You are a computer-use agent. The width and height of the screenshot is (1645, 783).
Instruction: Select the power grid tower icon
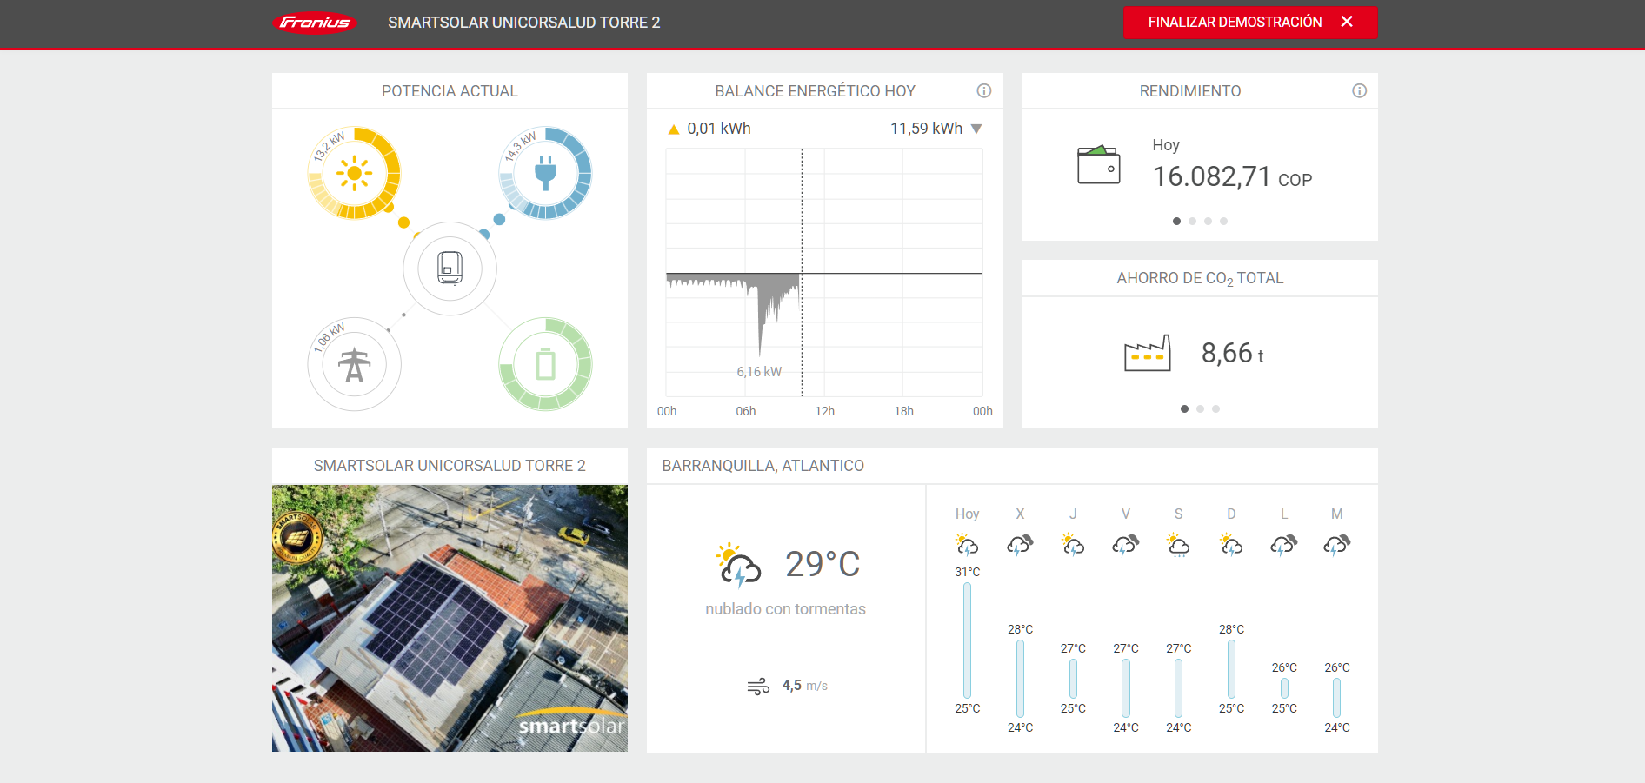tap(354, 365)
